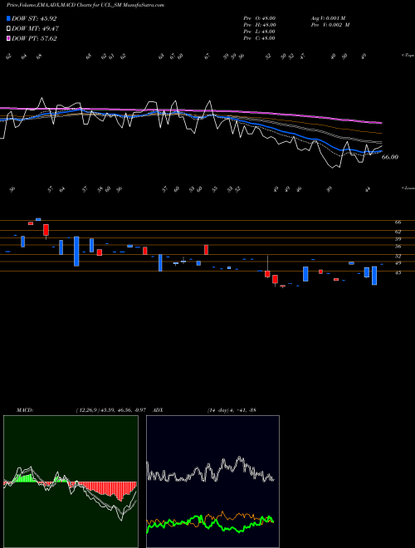Viewport: 415px width, 548px height.
Task: Click the 45 price axis label
Action: pyautogui.click(x=398, y=273)
